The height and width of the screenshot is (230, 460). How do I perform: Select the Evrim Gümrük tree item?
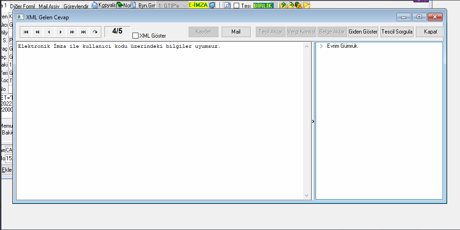(x=342, y=46)
